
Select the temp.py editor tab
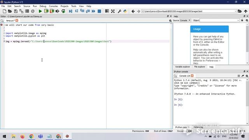[11, 21]
